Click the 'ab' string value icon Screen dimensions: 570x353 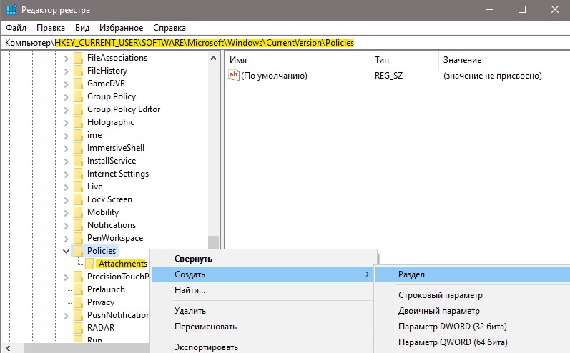pos(233,75)
